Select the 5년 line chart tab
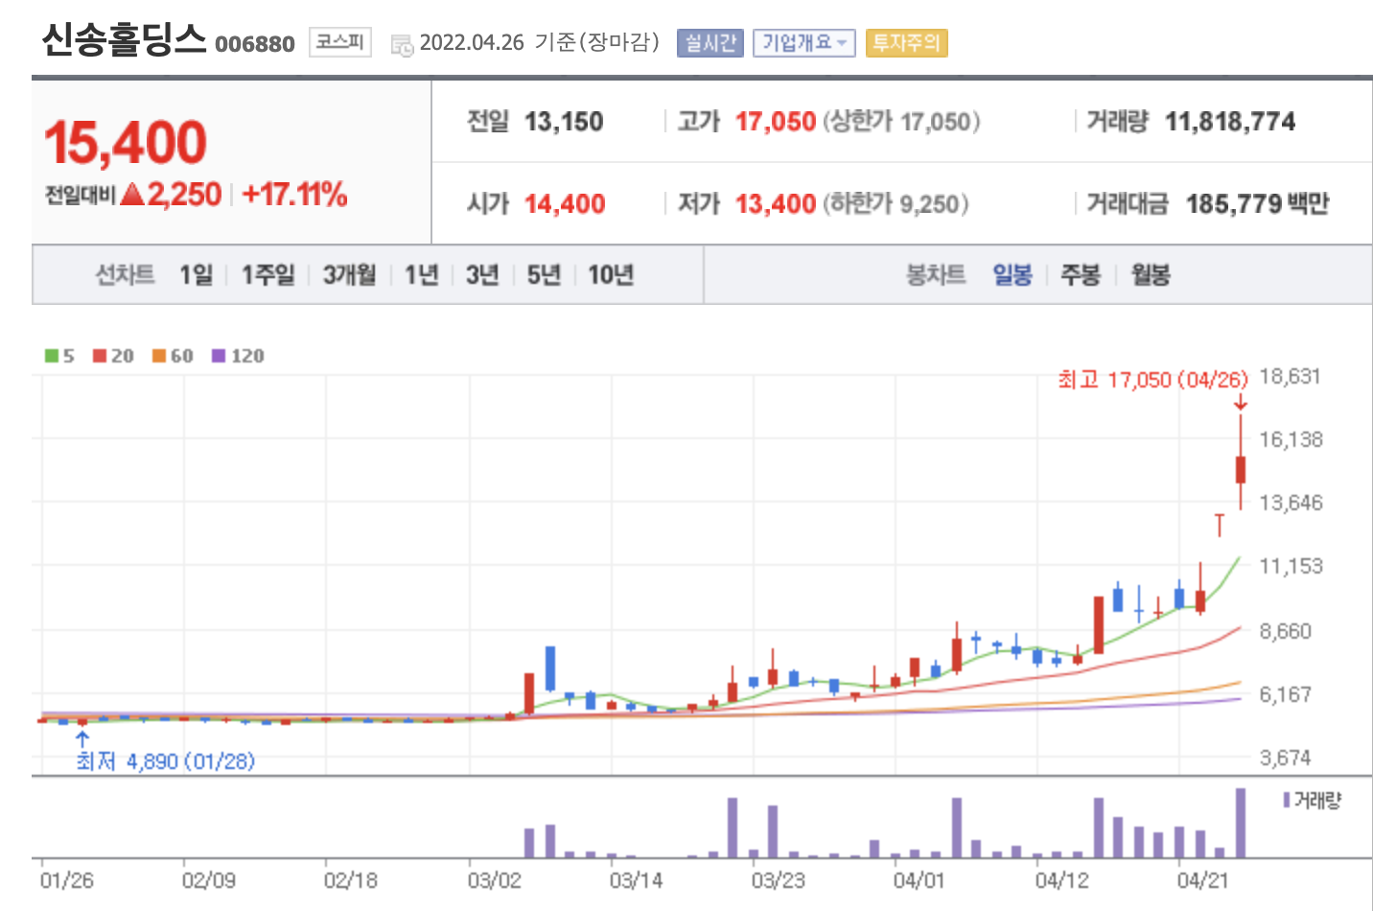 (544, 275)
